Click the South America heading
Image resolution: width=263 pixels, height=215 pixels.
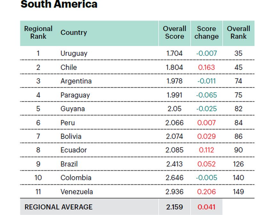[59, 4]
